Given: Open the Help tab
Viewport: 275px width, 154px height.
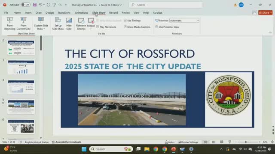Looking at the screenshot, I should 146,12.
